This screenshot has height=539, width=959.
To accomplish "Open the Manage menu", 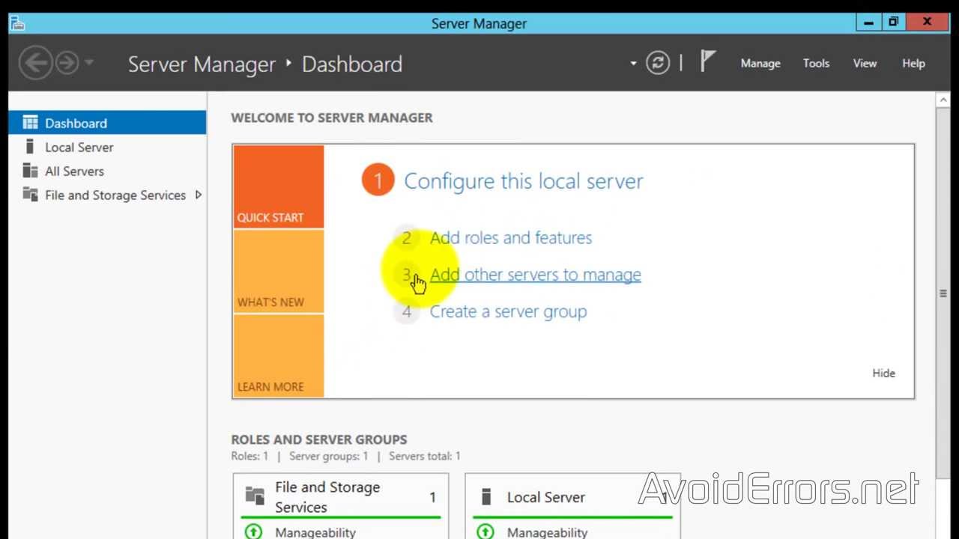I will click(x=760, y=64).
